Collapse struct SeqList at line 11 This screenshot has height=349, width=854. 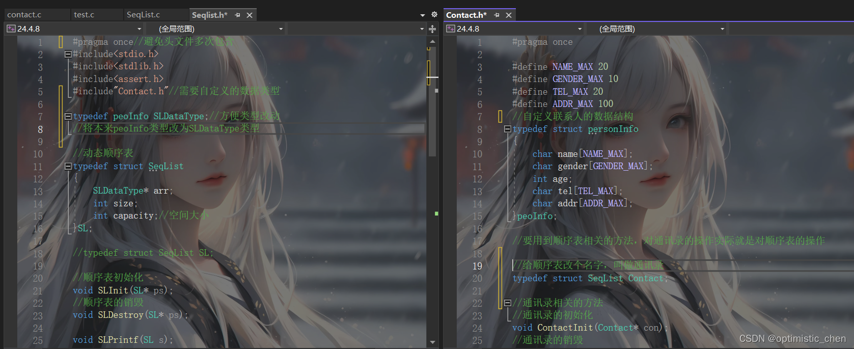[x=68, y=166]
